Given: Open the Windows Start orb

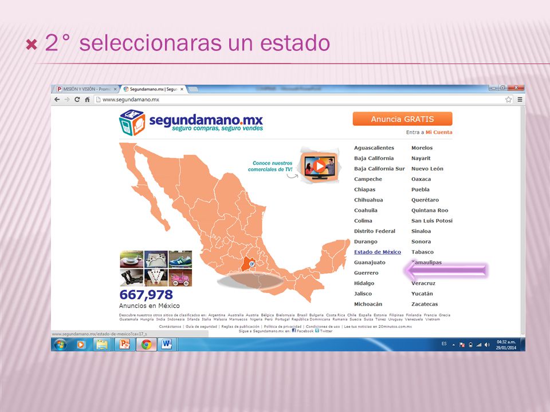Looking at the screenshot, I should click(60, 344).
